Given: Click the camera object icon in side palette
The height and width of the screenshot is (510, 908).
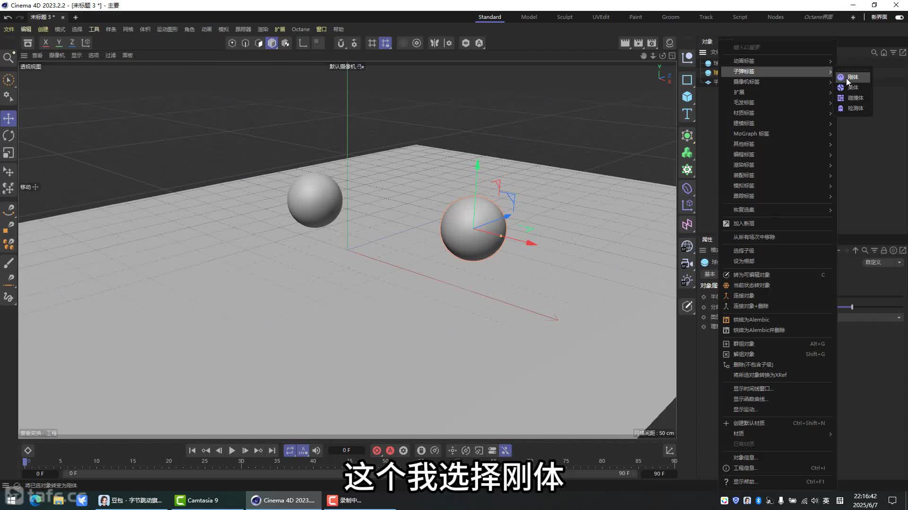Looking at the screenshot, I should click(x=687, y=263).
